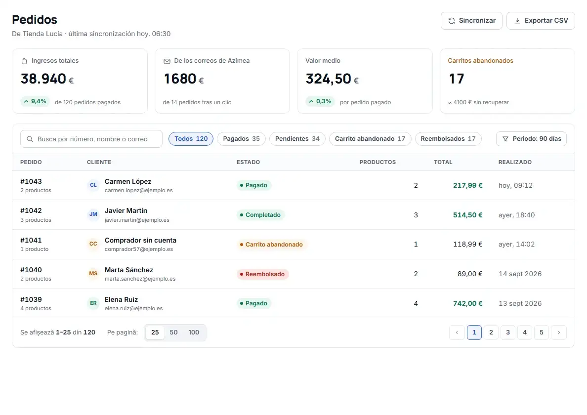
Task: Click the CL avatar for Carmen López
Action: [x=93, y=185]
